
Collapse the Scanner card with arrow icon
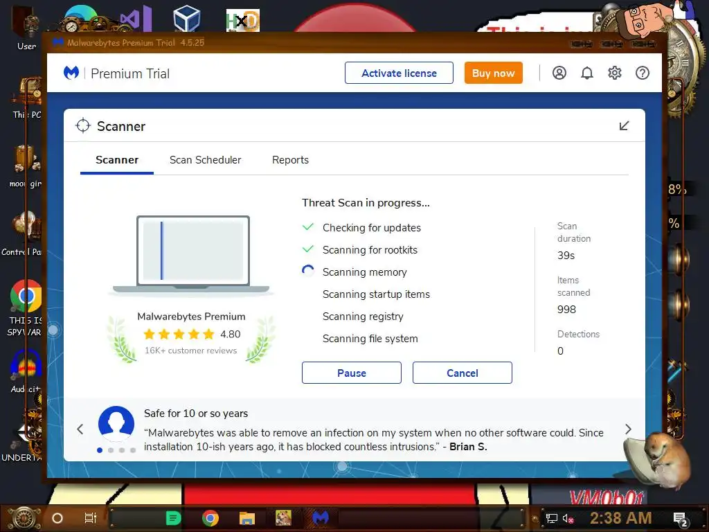[x=624, y=126]
